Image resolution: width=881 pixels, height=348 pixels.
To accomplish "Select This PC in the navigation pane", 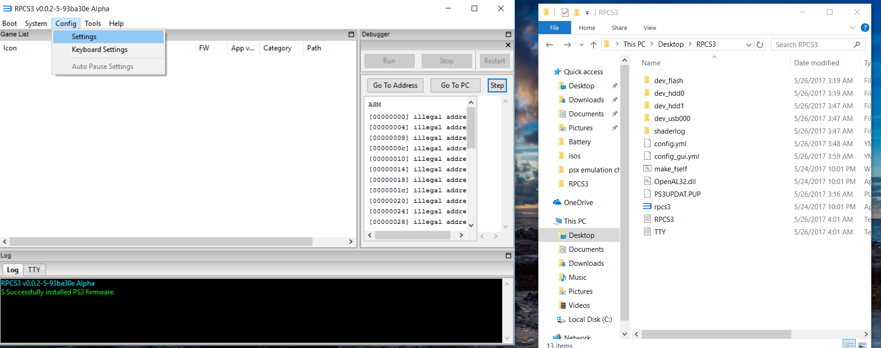I will click(x=575, y=221).
